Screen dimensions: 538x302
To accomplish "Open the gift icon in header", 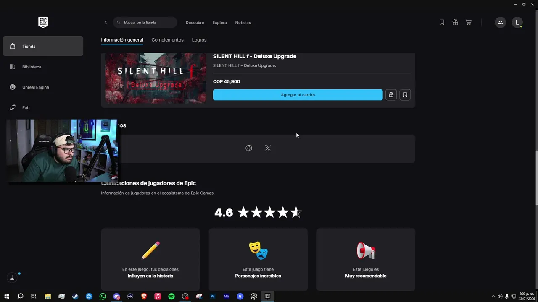I will [x=455, y=23].
